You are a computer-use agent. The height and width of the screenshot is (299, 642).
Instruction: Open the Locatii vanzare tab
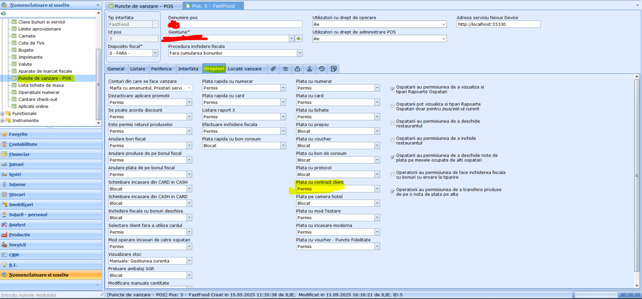pos(245,69)
